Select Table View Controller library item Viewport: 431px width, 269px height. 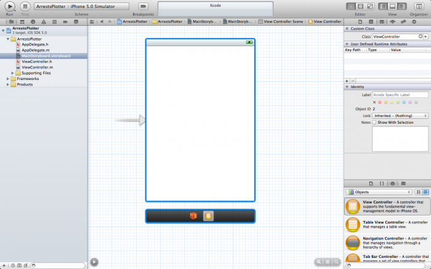click(x=387, y=225)
